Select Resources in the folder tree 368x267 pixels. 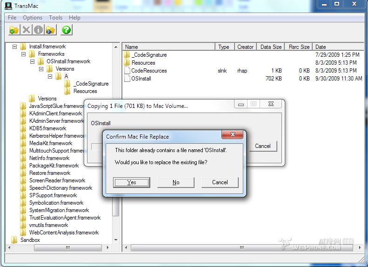(x=85, y=91)
